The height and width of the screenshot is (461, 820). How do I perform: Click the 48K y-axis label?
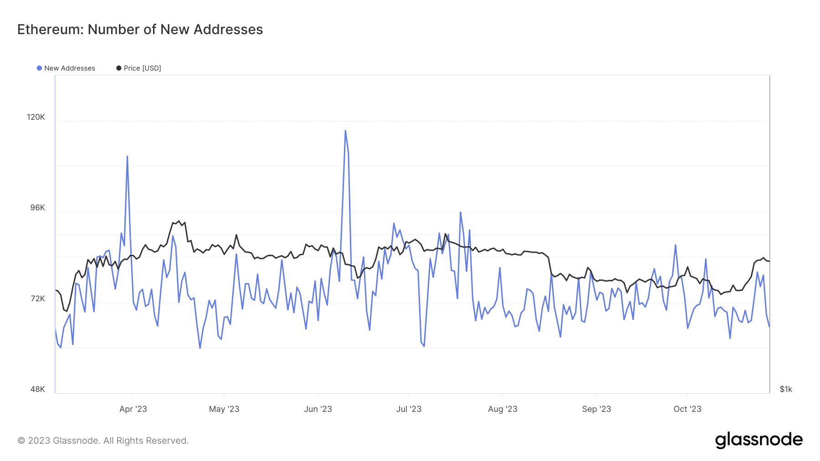click(38, 389)
